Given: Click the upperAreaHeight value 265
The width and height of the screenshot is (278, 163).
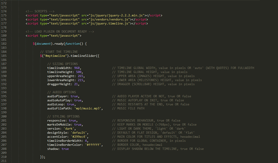Looking at the screenshot, I should pos(81,76).
